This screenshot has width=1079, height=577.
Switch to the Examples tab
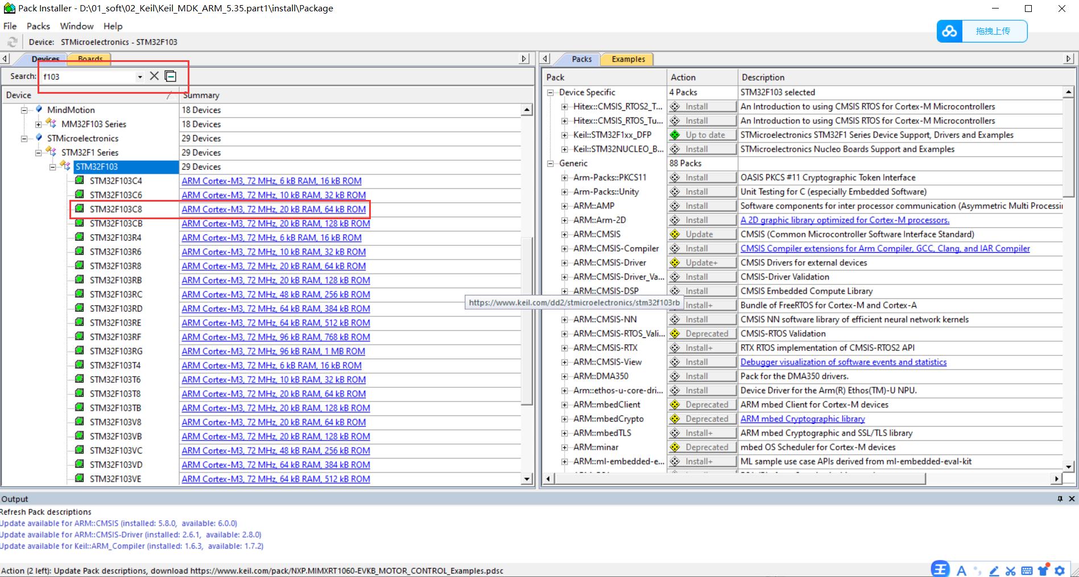629,59
